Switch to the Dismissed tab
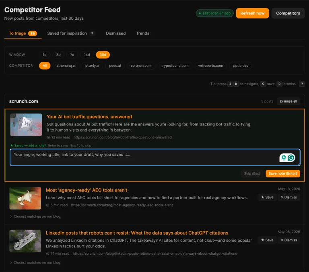Image resolution: width=309 pixels, height=272 pixels. point(116,33)
